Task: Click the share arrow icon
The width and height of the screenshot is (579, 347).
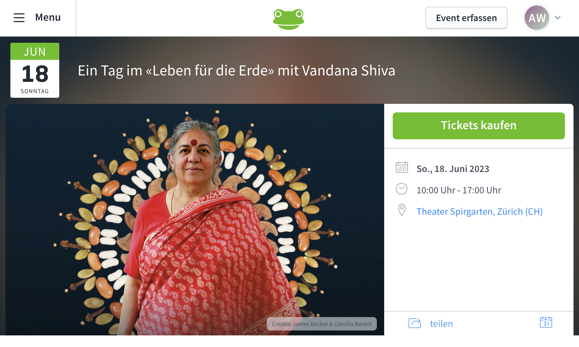Action: tap(414, 323)
